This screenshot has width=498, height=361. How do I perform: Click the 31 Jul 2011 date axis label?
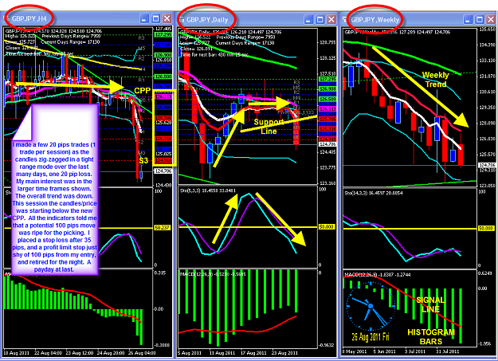(448, 351)
